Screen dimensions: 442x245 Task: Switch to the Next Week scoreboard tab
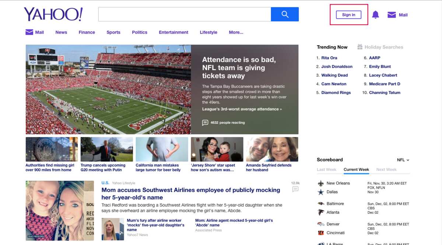(386, 169)
